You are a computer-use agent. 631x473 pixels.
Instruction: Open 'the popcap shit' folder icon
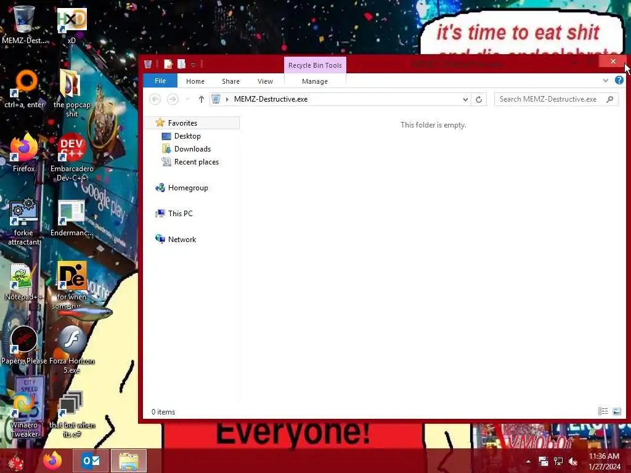71,92
